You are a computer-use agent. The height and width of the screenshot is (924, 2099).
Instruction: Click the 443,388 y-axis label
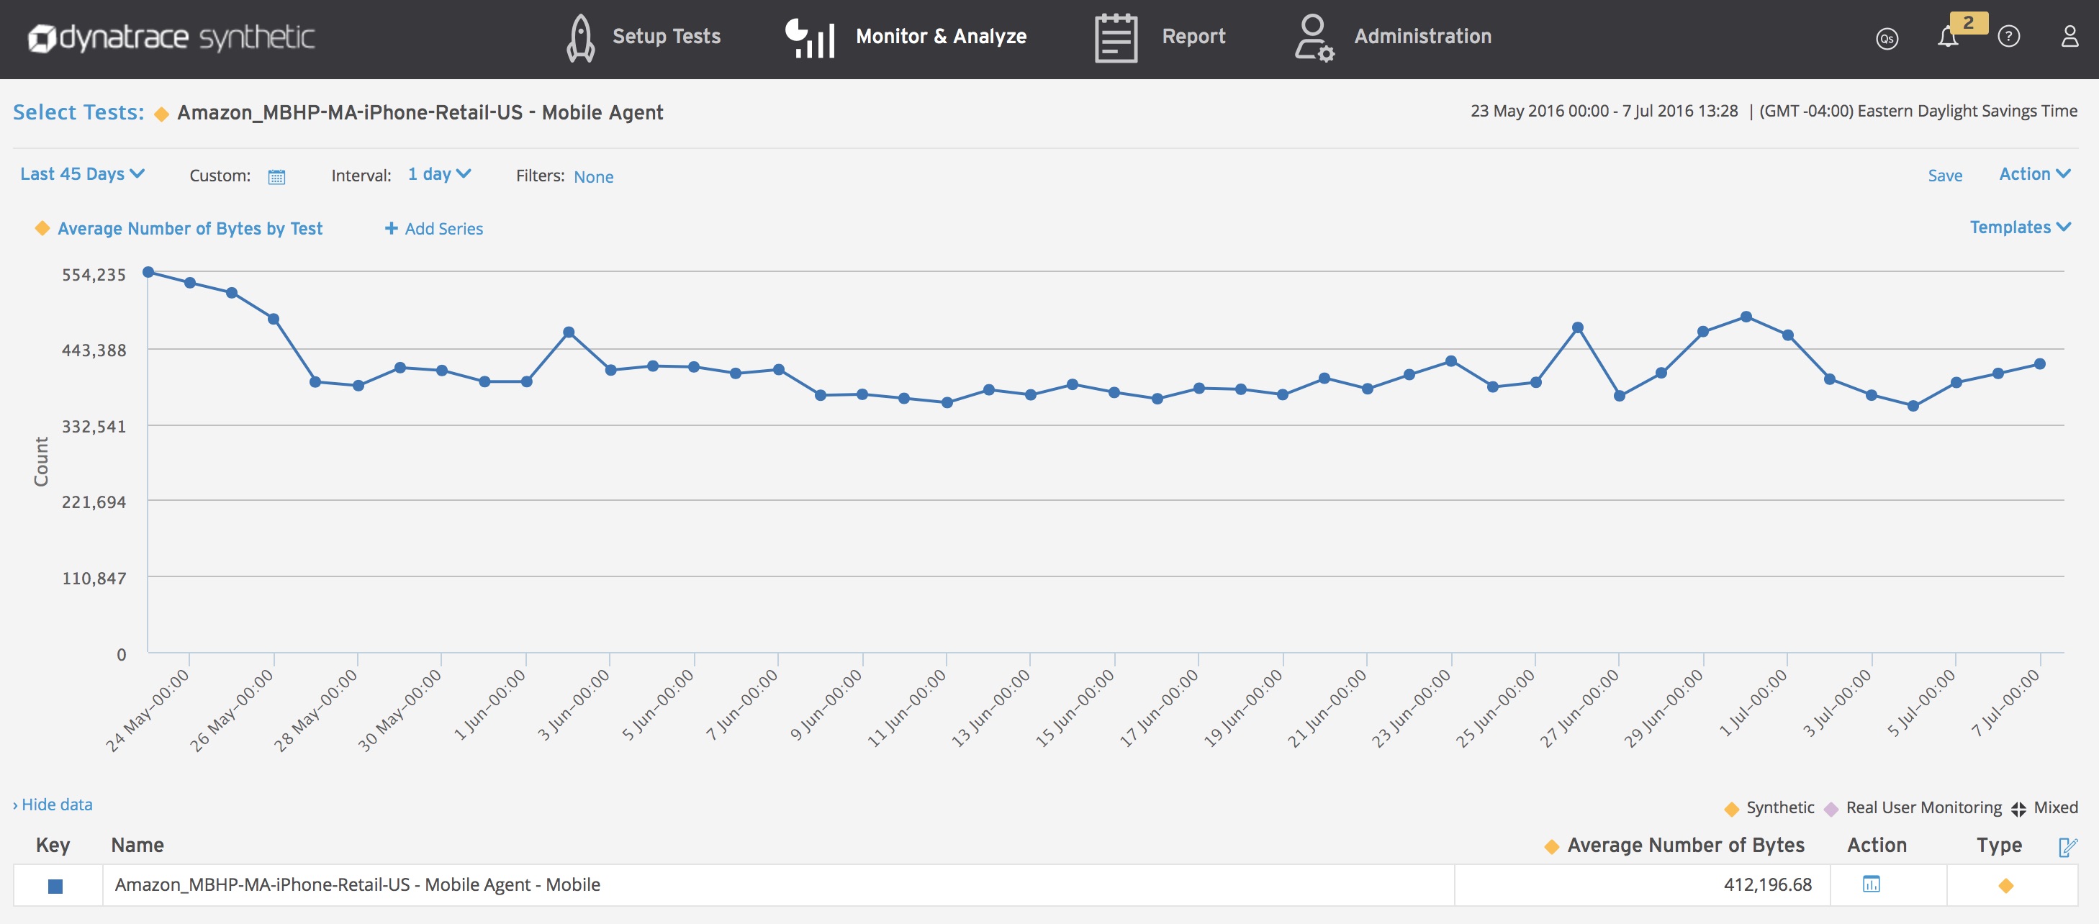pyautogui.click(x=94, y=351)
